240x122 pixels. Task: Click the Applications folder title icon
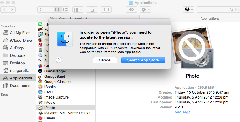[131, 3]
